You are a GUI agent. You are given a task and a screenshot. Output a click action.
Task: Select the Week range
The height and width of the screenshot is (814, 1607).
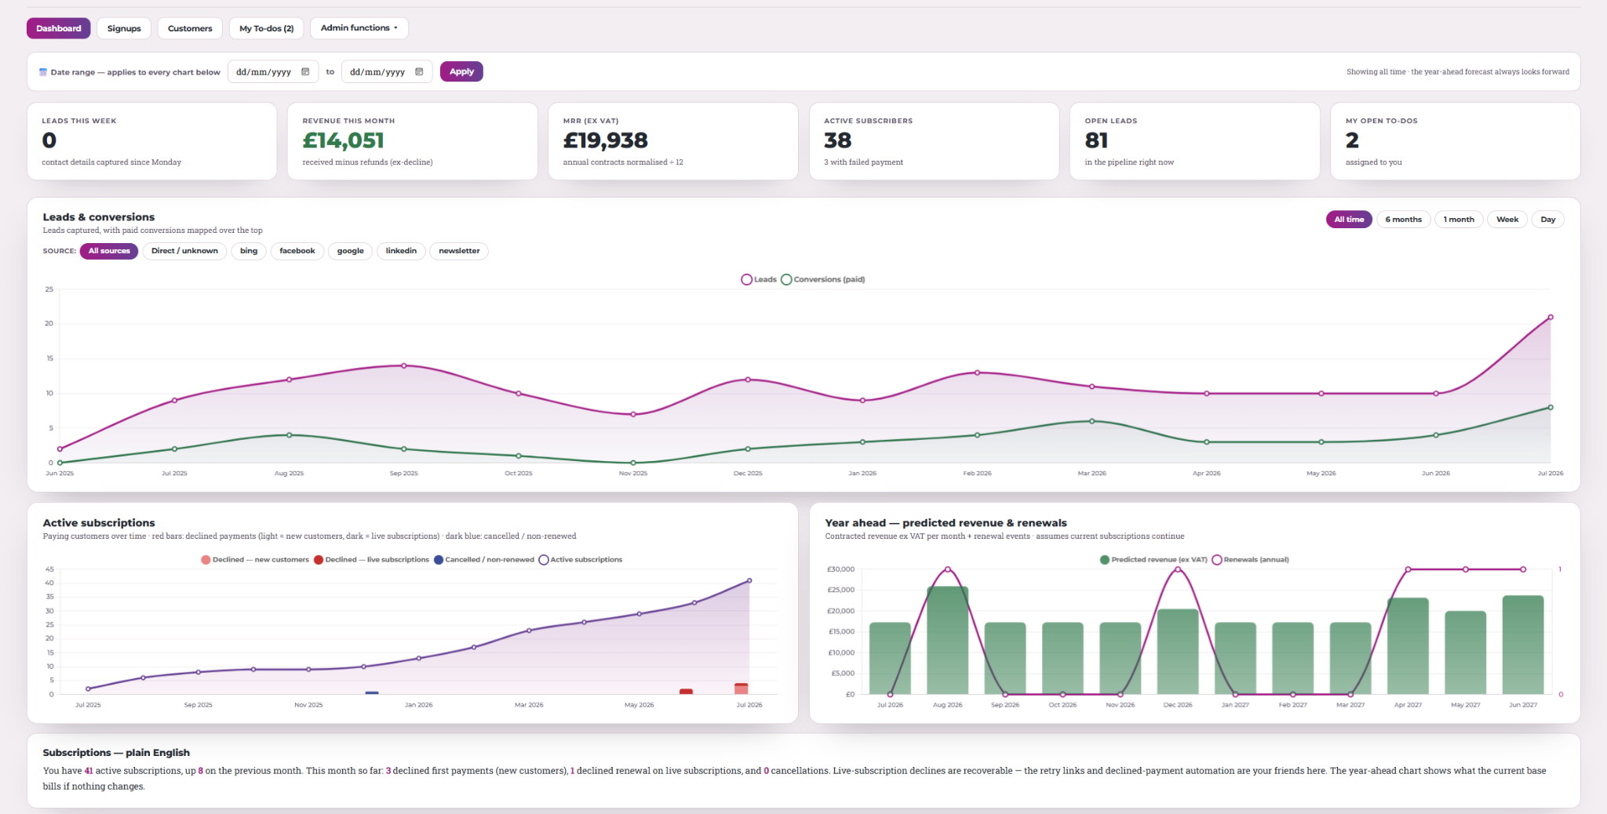[1507, 220]
